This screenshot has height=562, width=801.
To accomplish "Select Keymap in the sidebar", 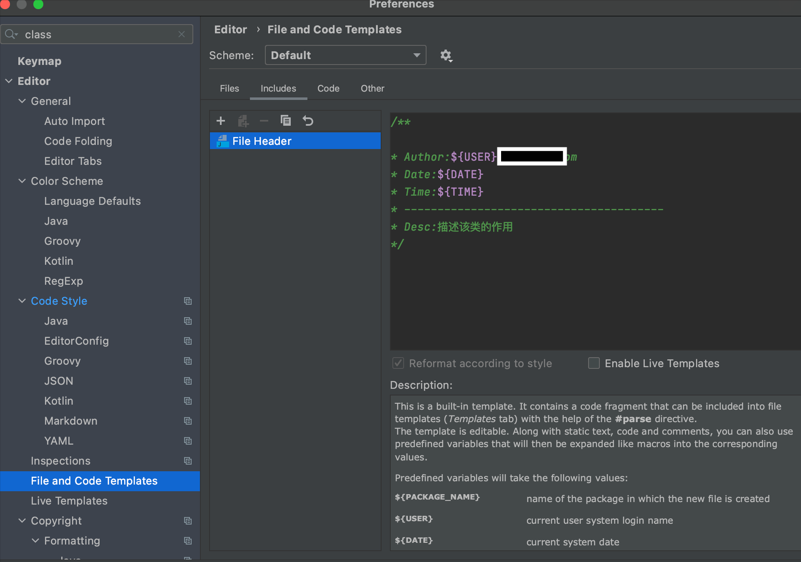I will [40, 61].
